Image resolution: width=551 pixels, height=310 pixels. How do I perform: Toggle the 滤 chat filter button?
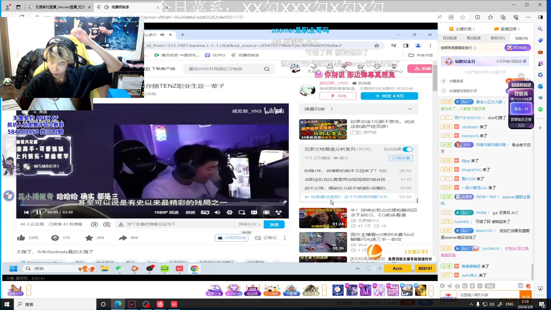point(521,286)
